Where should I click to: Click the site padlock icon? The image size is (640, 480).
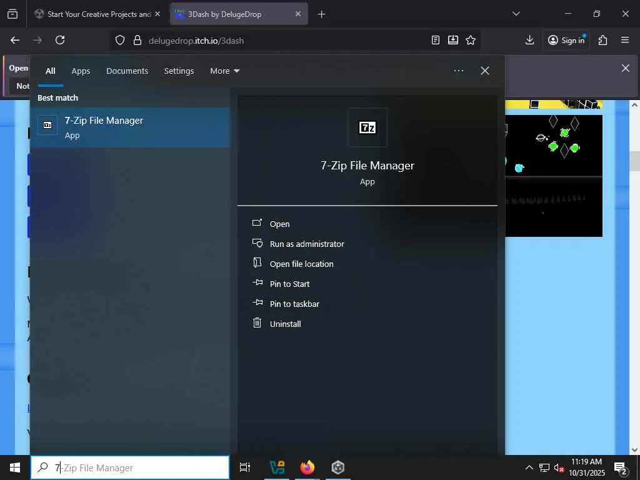[x=137, y=41]
